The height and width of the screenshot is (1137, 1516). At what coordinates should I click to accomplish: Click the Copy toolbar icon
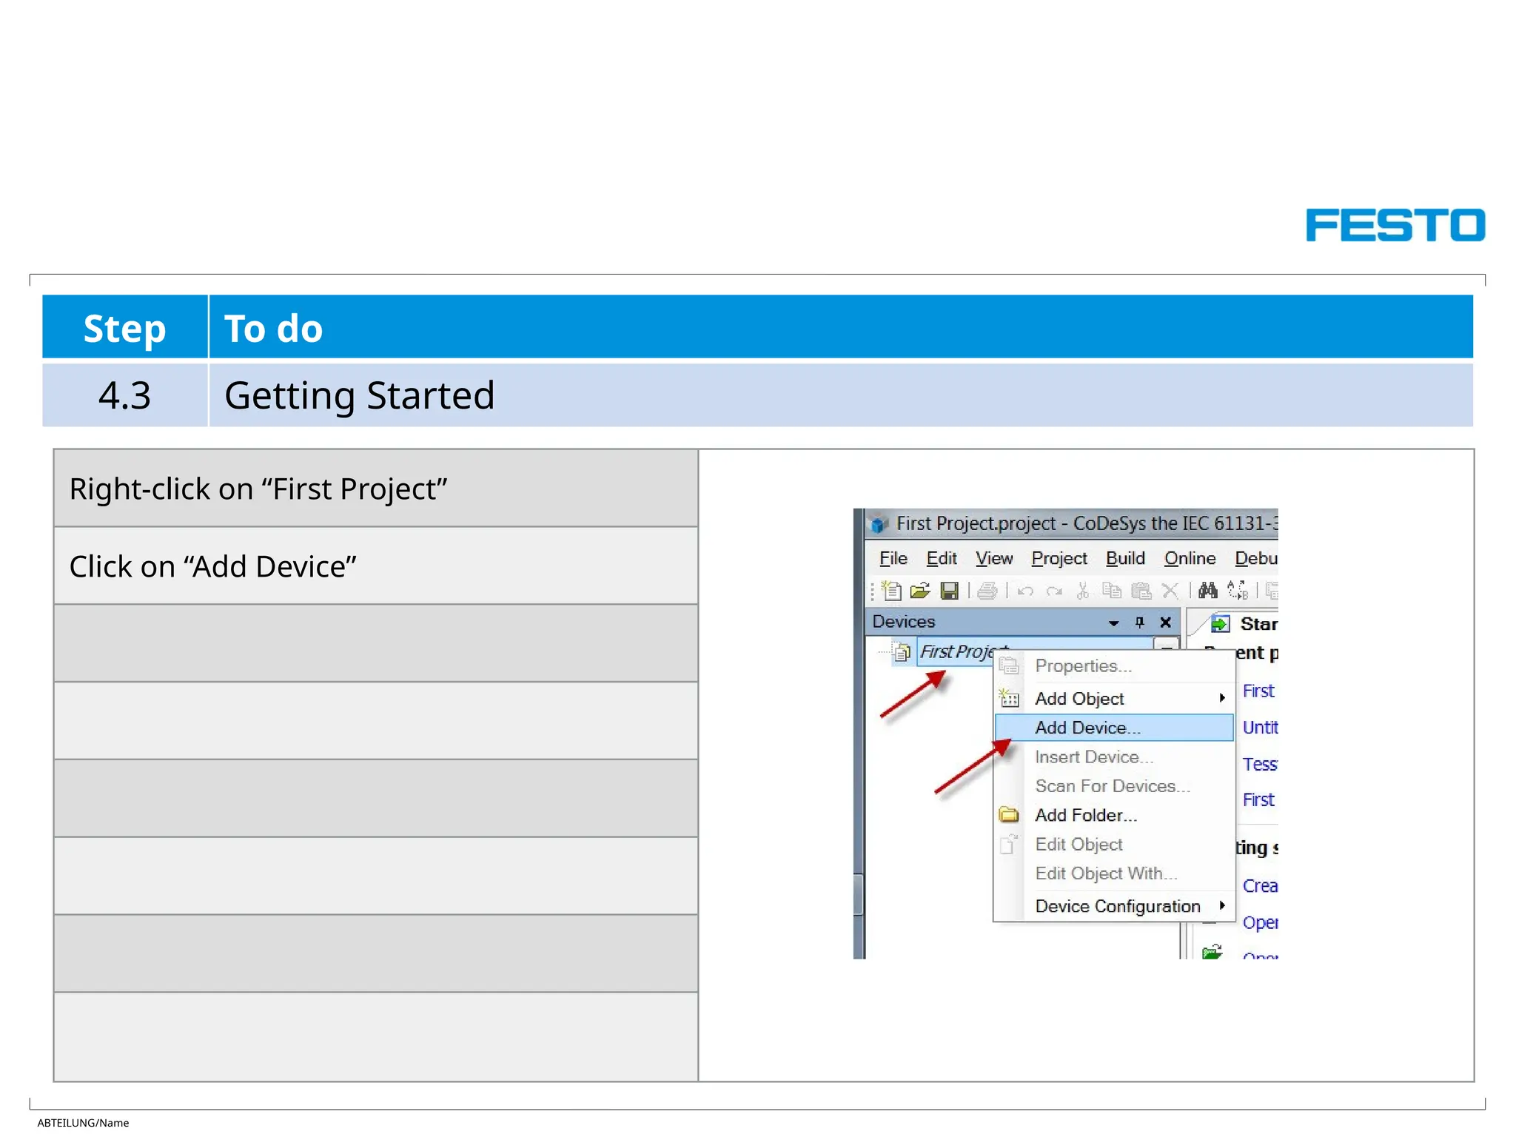1112,591
